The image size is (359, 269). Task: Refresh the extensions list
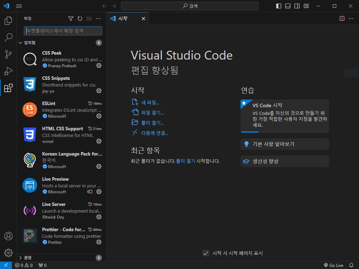[80, 19]
